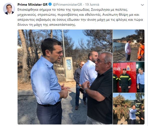Click the blue verified badge icon
148x126 pixels.
(50, 4)
